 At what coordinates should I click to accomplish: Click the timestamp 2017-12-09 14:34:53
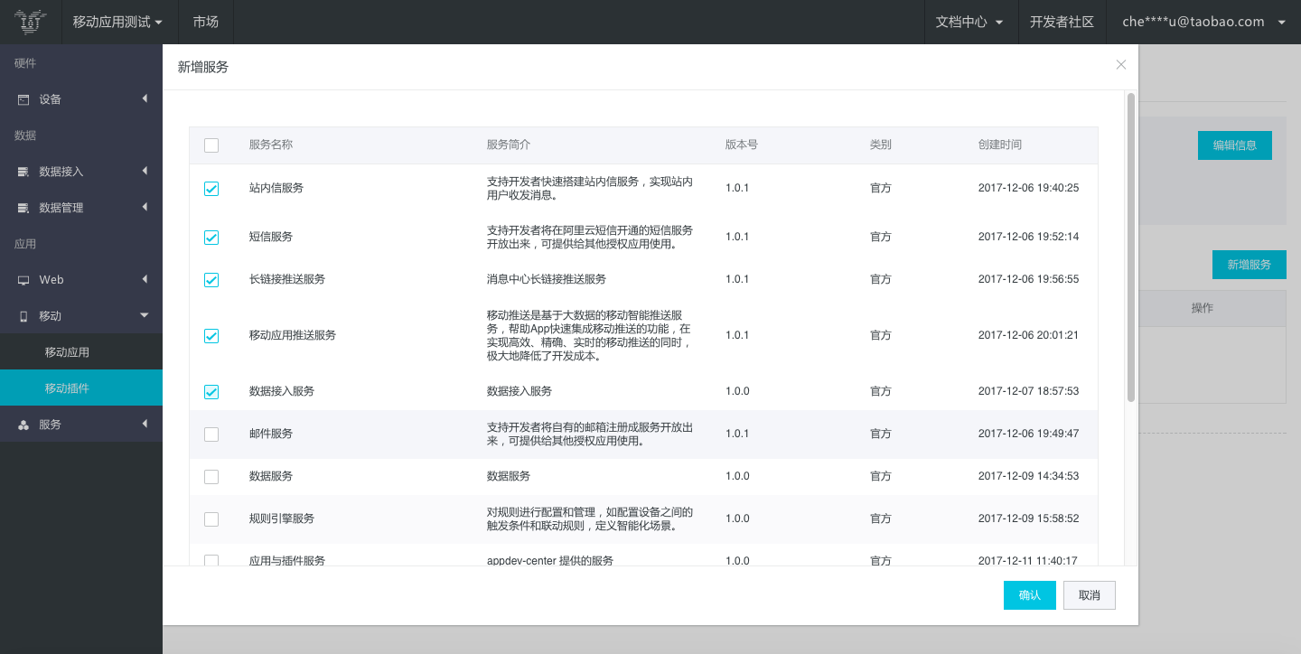tap(1028, 476)
